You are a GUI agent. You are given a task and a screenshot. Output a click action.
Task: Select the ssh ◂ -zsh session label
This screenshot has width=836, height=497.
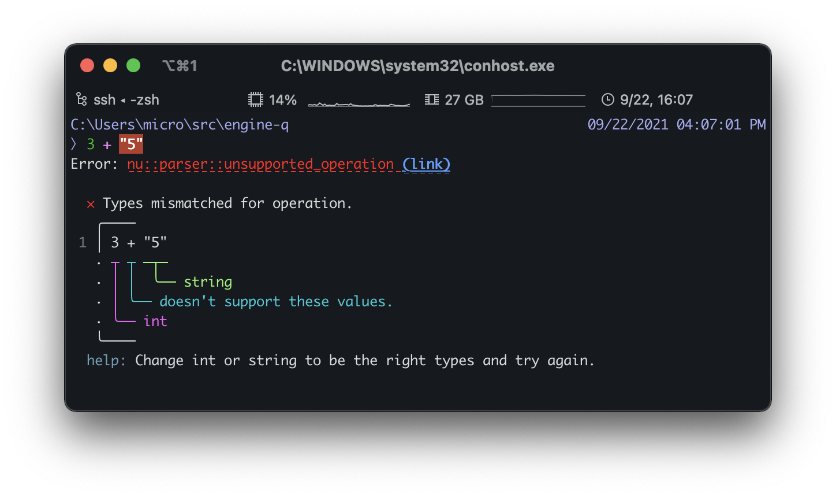click(126, 99)
